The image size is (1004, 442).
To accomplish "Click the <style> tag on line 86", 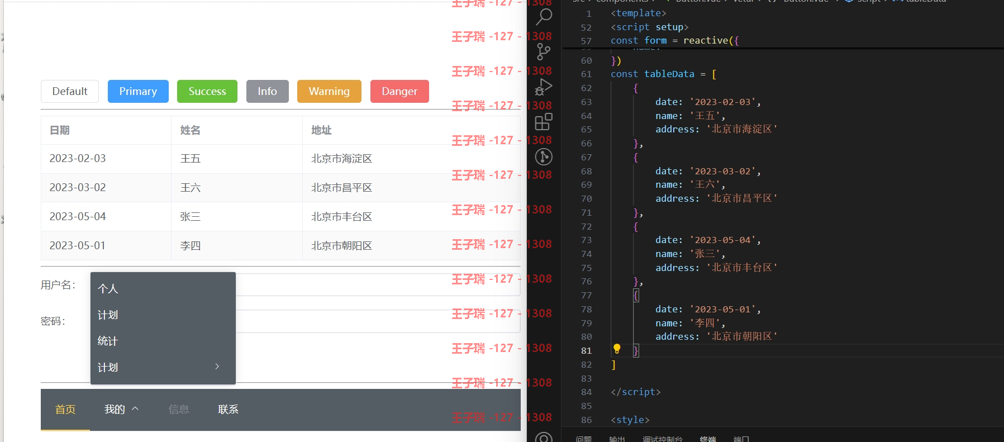I will [x=630, y=420].
